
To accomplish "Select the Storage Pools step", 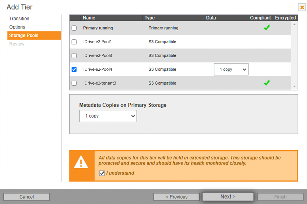I will coord(24,35).
